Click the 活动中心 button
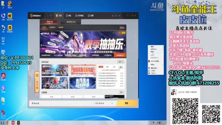 click(122, 27)
